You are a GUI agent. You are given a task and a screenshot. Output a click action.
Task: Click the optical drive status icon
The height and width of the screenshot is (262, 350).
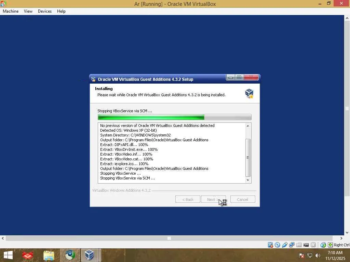278,245
